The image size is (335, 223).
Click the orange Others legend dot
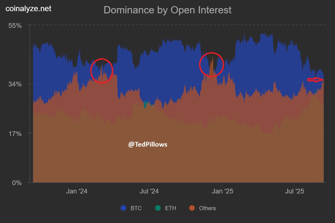tap(192, 208)
